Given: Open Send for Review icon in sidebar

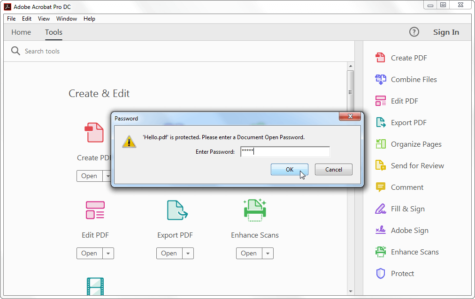Looking at the screenshot, I should click(381, 166).
